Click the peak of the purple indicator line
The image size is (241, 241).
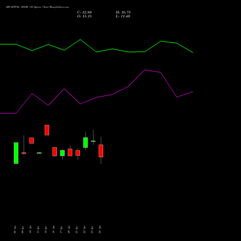coord(145,70)
